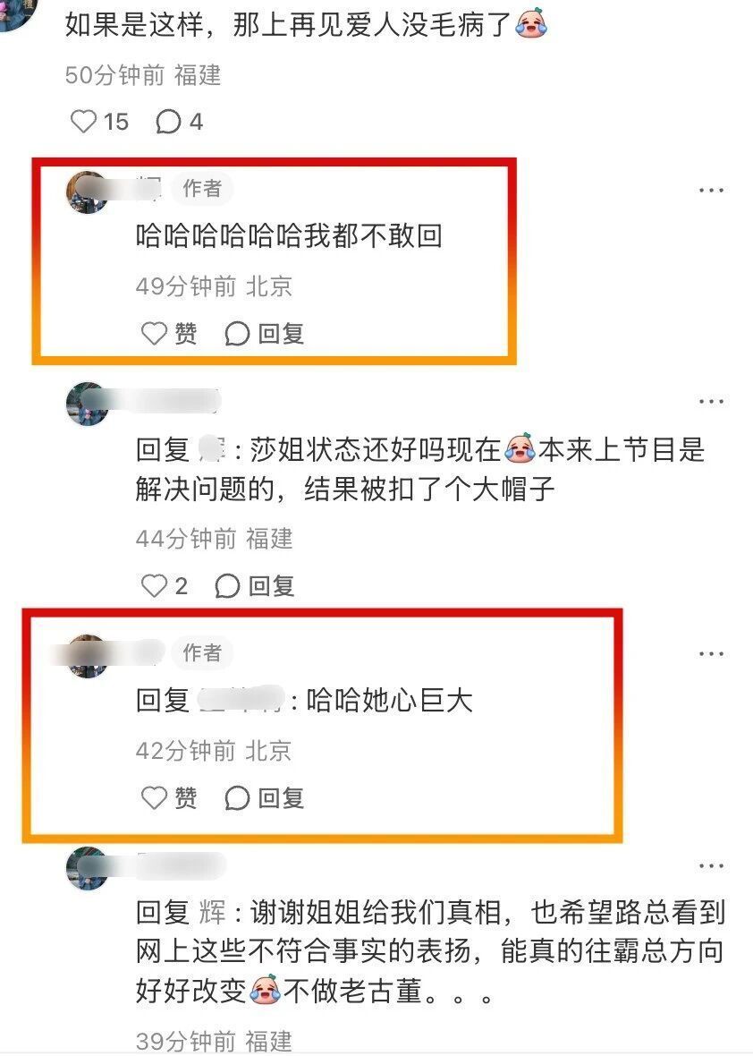Open mentioned user 辉 in last comment
This screenshot has width=753, height=1056.
click(212, 913)
